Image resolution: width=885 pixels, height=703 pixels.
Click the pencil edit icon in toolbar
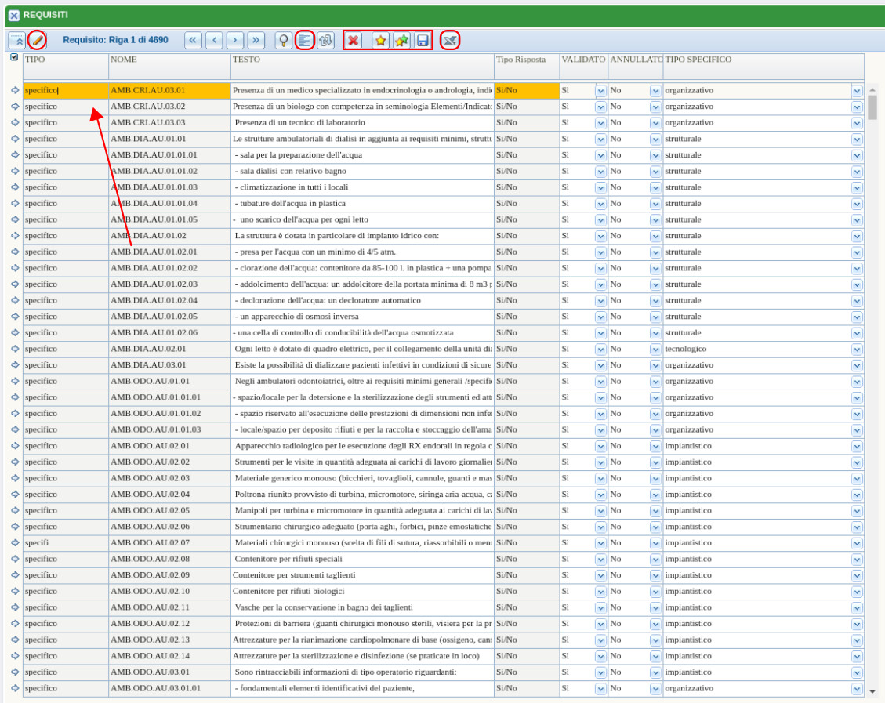click(x=37, y=40)
